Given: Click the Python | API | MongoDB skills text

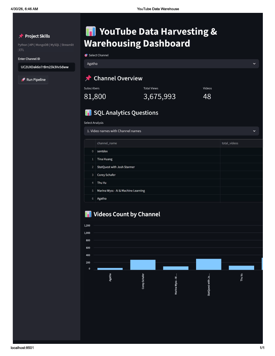Looking at the screenshot, I should pos(46,47).
